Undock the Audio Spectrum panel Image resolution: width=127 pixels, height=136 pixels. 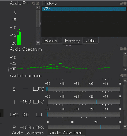click(x=121, y=49)
